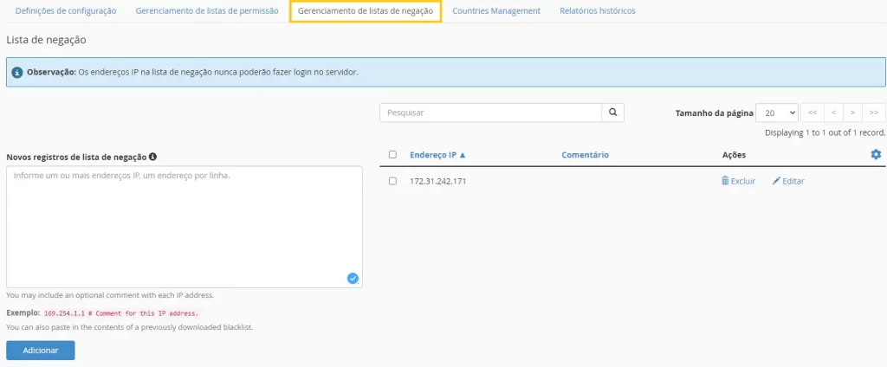
Task: Click the Lista de negação heading
Action: 46,40
